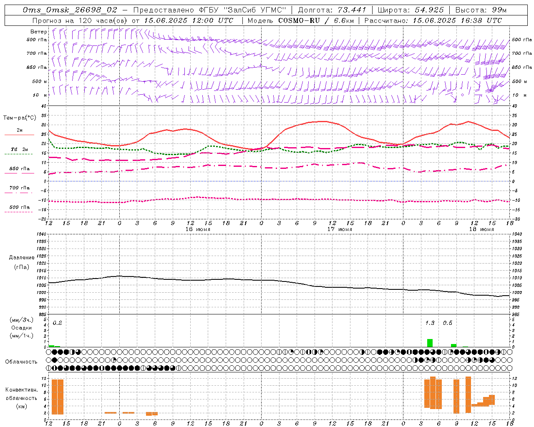Click the dashed line sample under Td 2м legend
Viewport: 534px width, 427px height.
pyautogui.click(x=19, y=154)
